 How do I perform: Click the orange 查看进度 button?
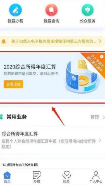click(13, 84)
